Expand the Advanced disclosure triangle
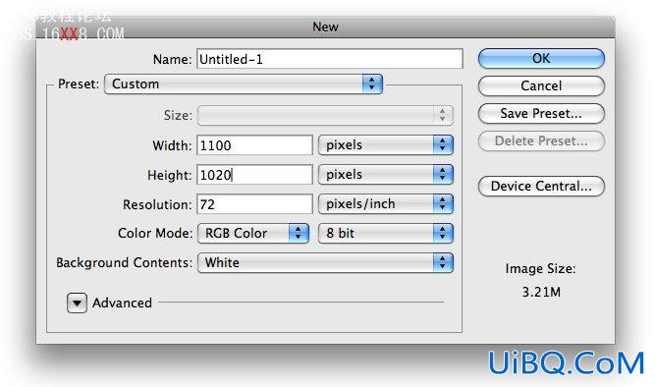This screenshot has width=655, height=387. click(77, 303)
